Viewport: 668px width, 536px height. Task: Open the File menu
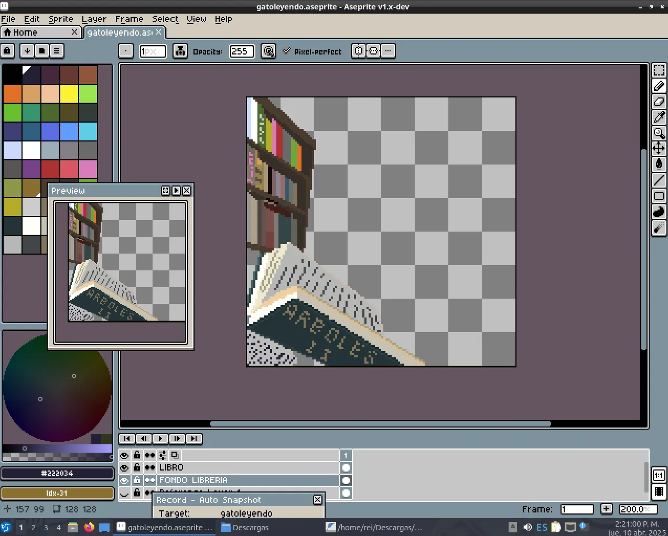8,19
